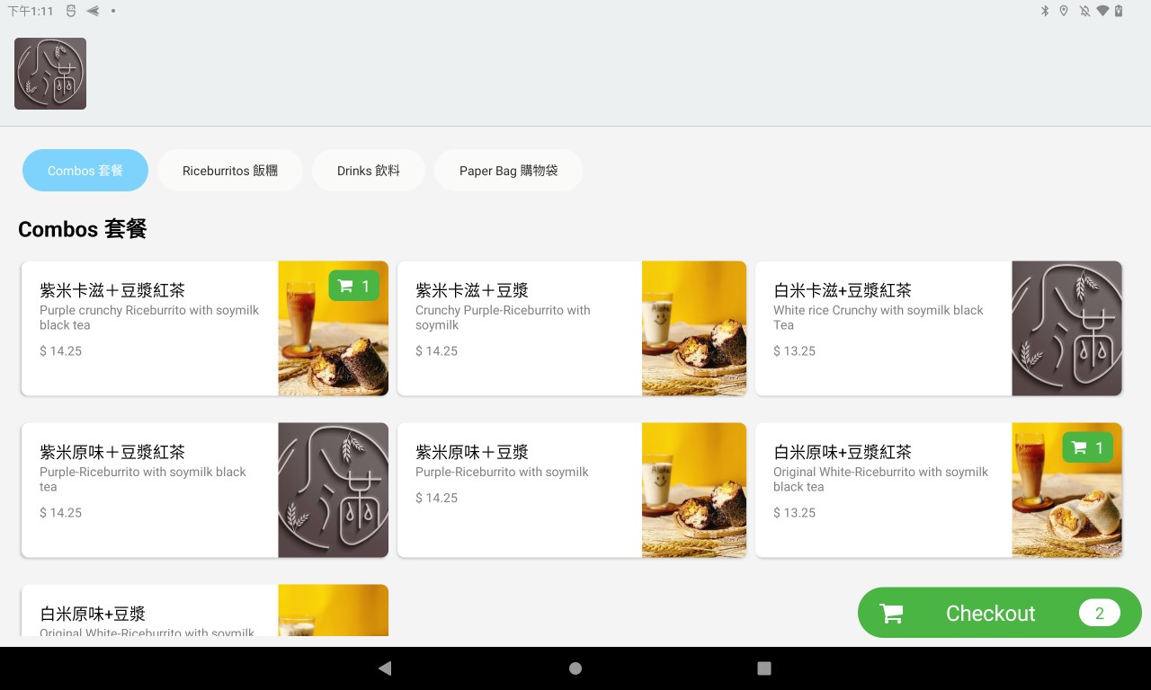Open the Drinks 飲料 category
The width and height of the screenshot is (1151, 690).
pos(368,171)
